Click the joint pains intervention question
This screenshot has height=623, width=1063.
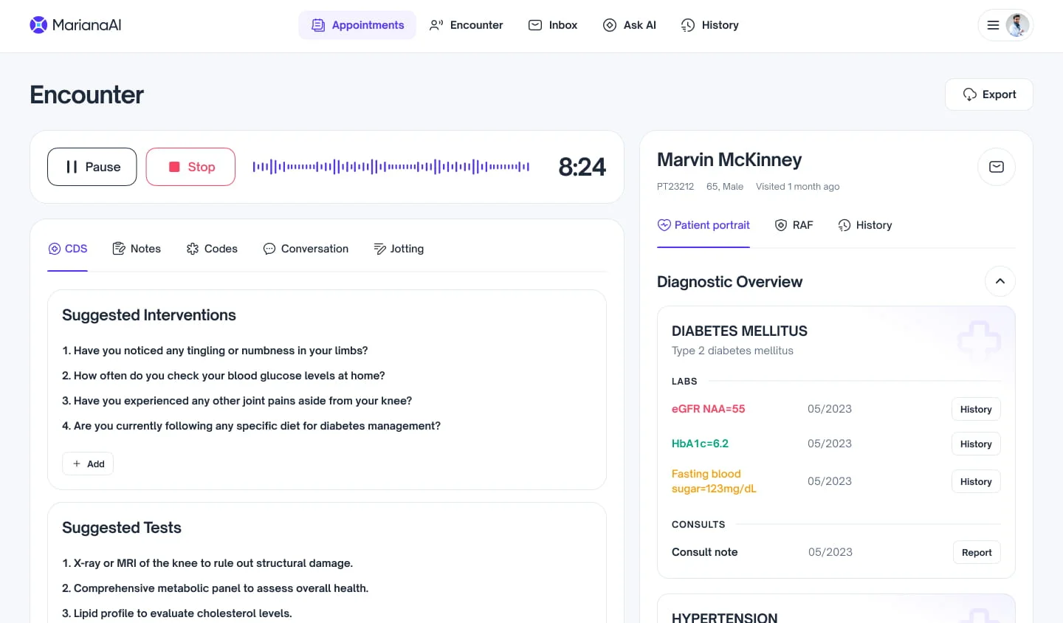tap(237, 401)
